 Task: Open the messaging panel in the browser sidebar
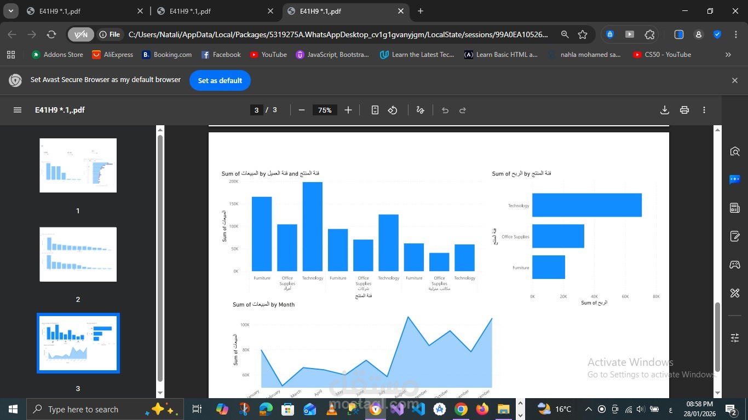point(734,179)
